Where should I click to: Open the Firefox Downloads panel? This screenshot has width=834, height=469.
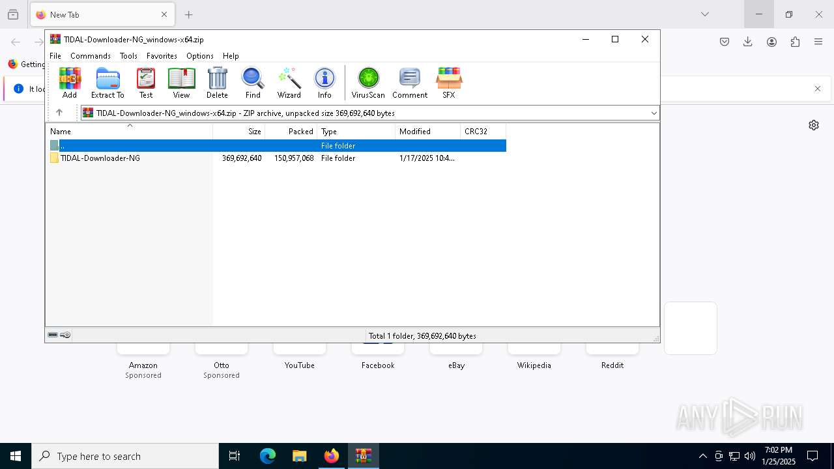(748, 42)
